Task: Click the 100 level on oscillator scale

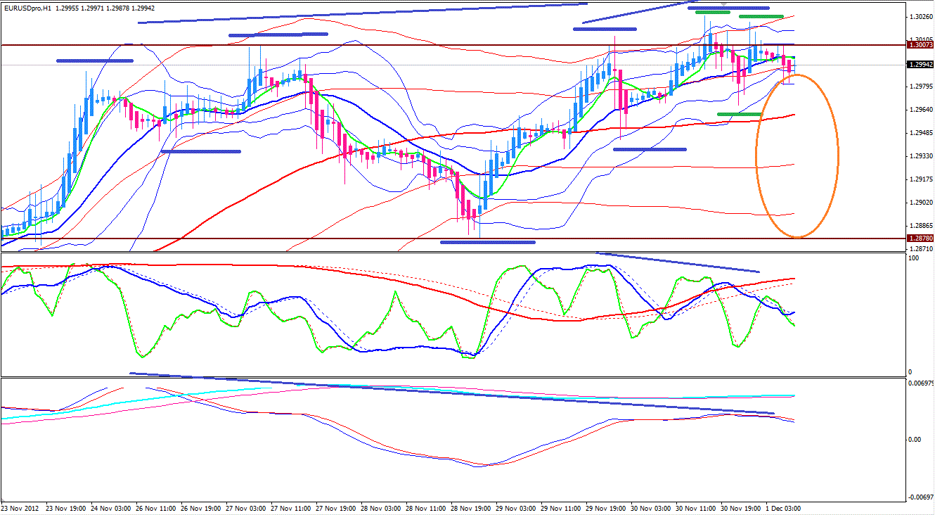Action: coord(914,259)
